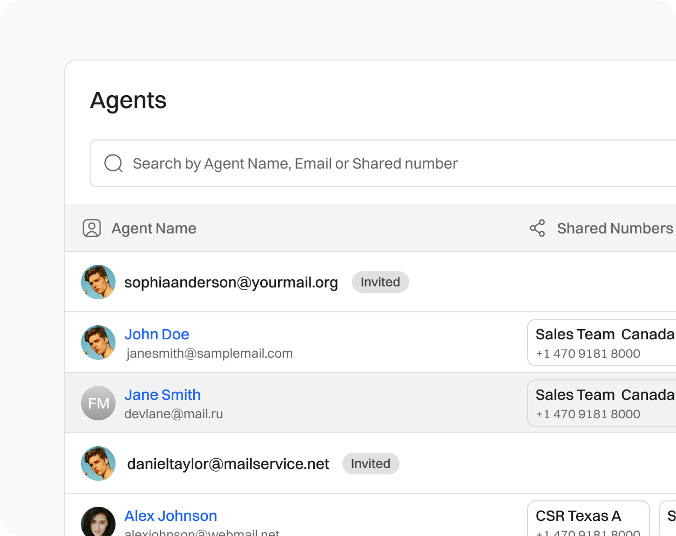The height and width of the screenshot is (536, 676).
Task: Select the FM avatar for Jane Smith
Action: [x=98, y=403]
